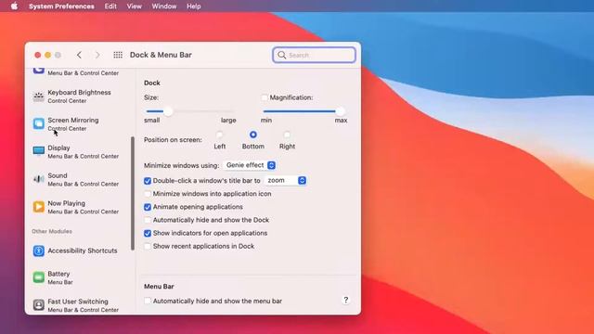The image size is (594, 334).
Task: Enable Minimize windows into application icon
Action: pos(148,194)
